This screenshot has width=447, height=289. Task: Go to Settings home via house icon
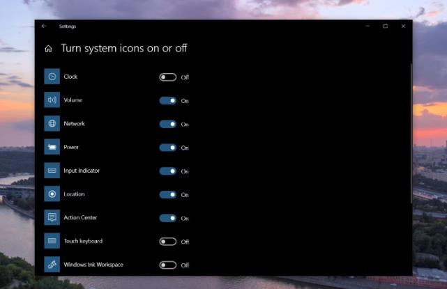(x=48, y=49)
